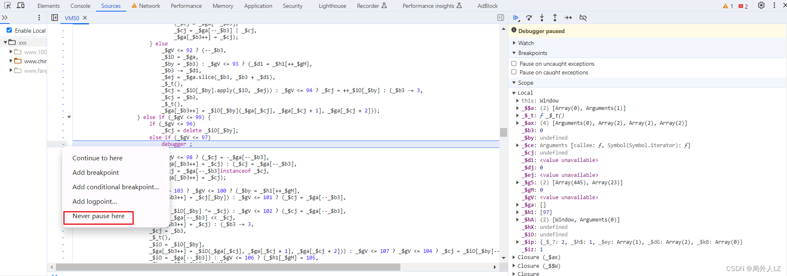The width and height of the screenshot is (787, 276).
Task: Click the Network tab warning icon
Action: pos(134,6)
